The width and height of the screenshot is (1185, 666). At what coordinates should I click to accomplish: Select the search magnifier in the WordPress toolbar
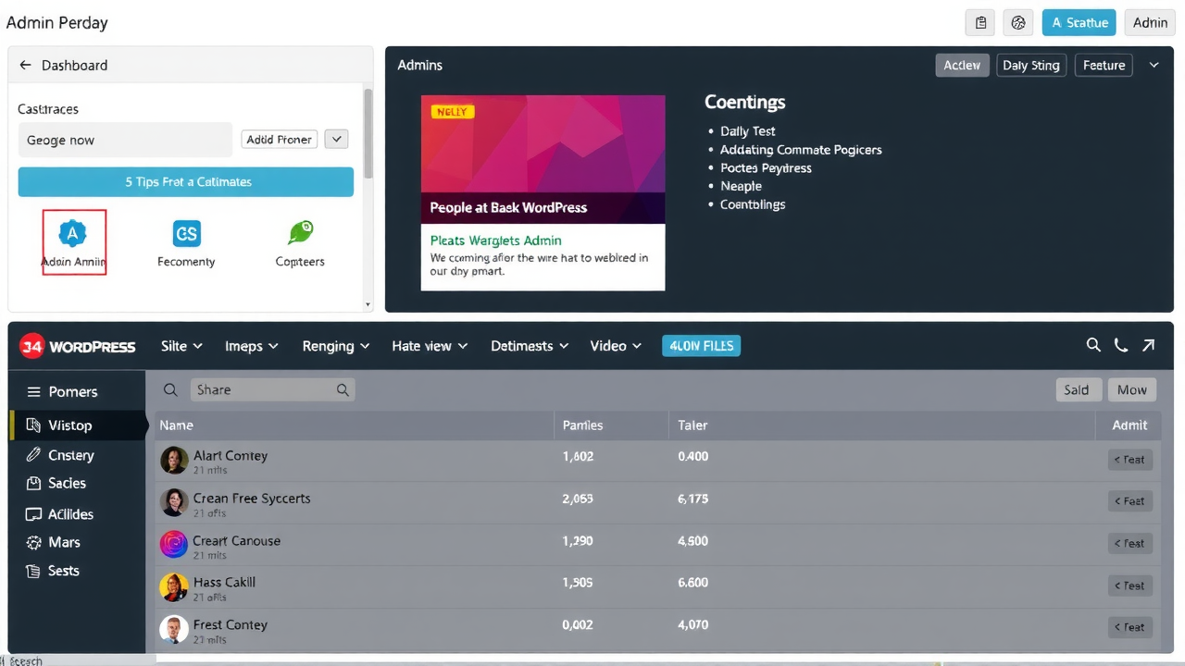tap(1093, 345)
